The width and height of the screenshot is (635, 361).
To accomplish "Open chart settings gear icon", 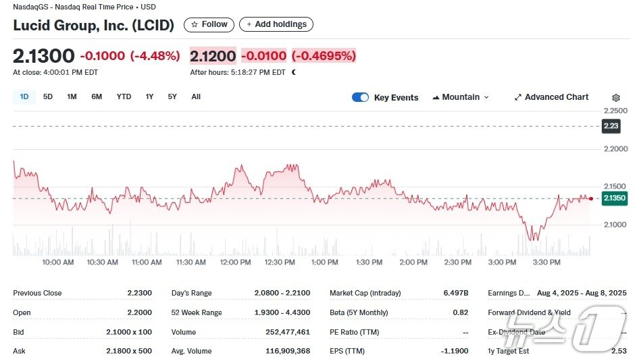I will 615,98.
